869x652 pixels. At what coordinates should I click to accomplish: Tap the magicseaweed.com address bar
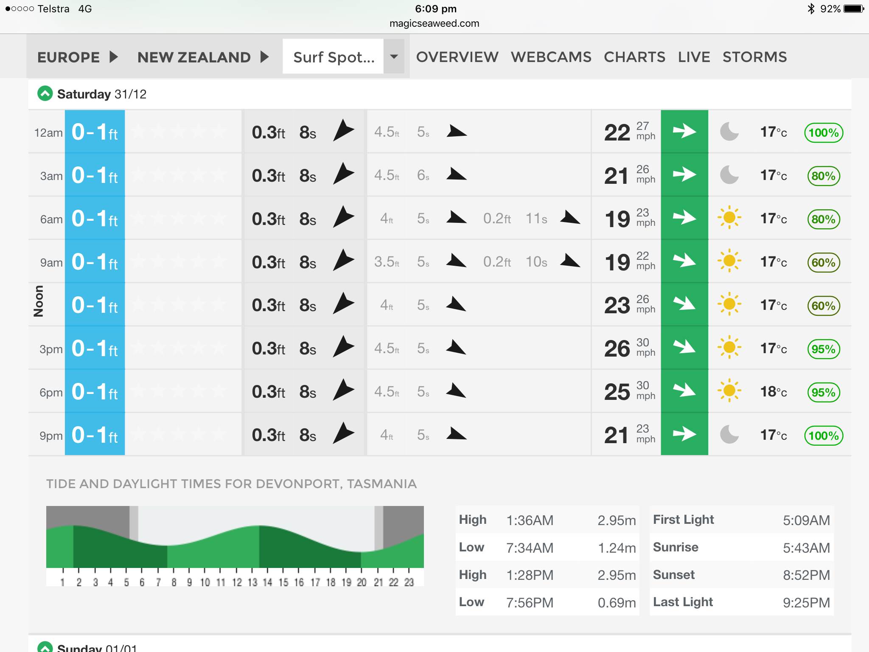tap(434, 23)
